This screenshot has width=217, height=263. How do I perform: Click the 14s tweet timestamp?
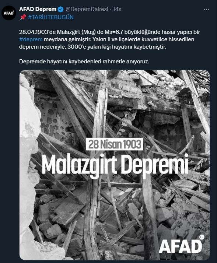pos(117,9)
